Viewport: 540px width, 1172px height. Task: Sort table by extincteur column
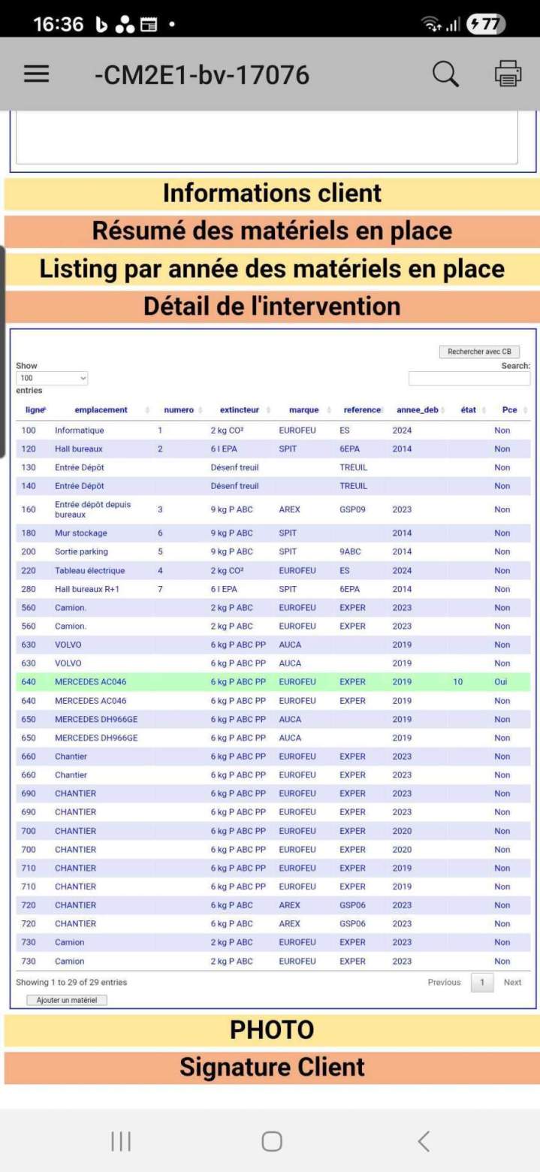(240, 410)
